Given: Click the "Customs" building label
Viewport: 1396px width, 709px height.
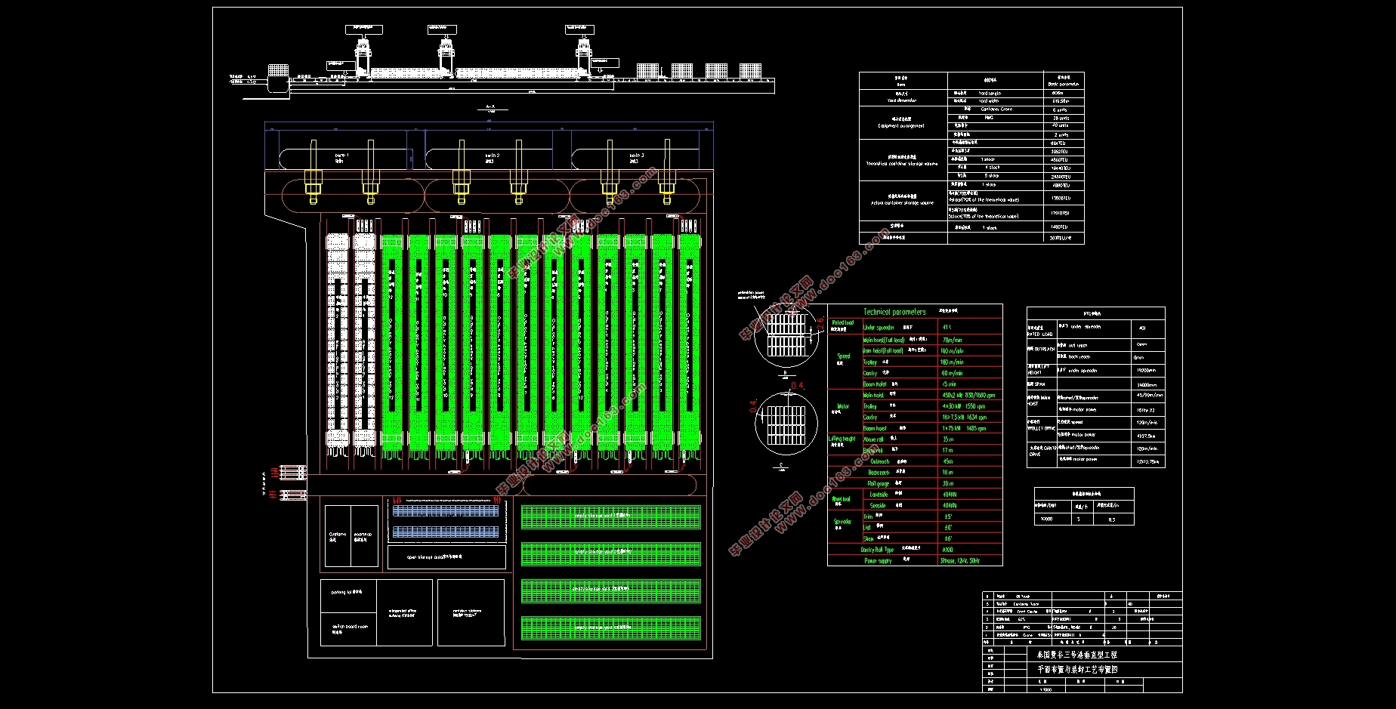Looking at the screenshot, I should (x=337, y=535).
